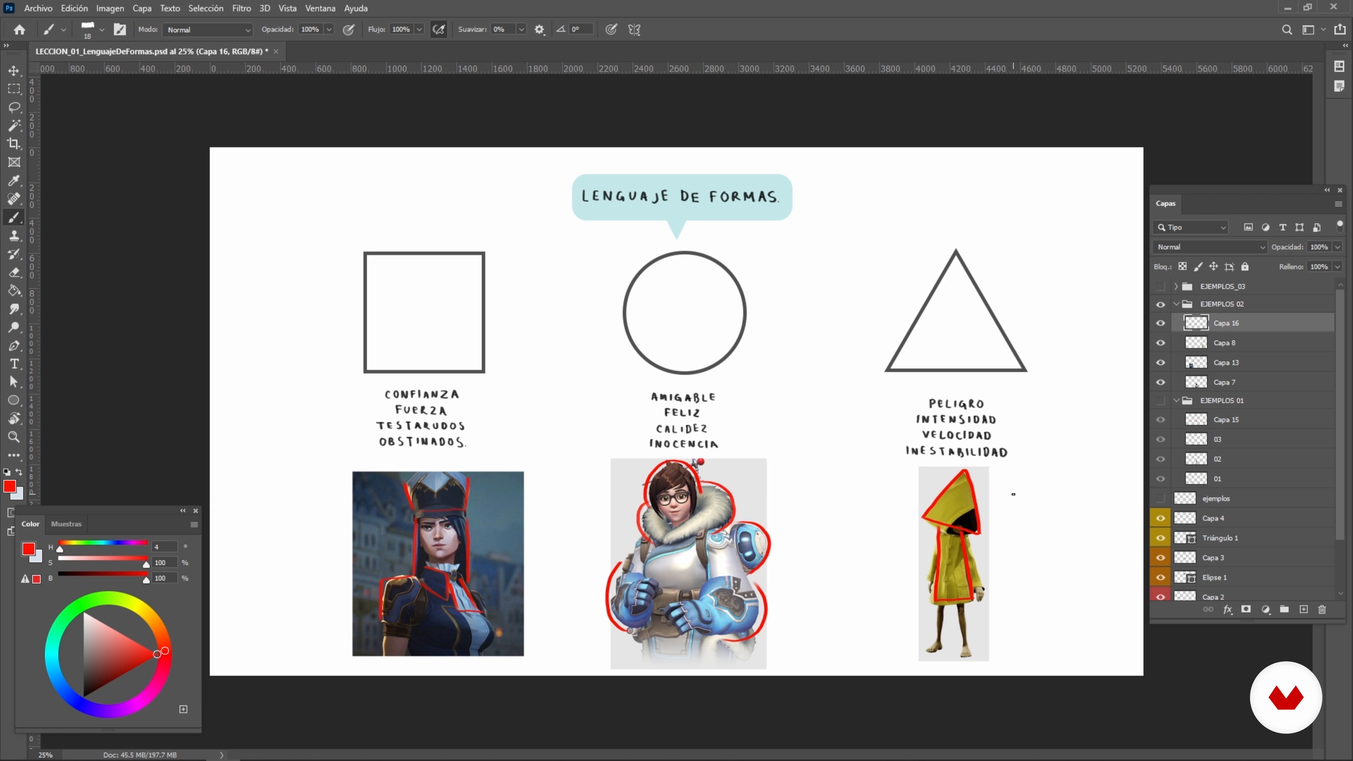Hide the Triángulo 1 layer
This screenshot has height=761, width=1353.
[1161, 538]
